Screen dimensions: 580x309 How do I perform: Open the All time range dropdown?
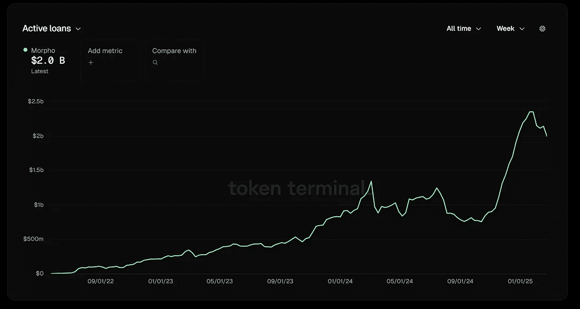click(x=463, y=28)
